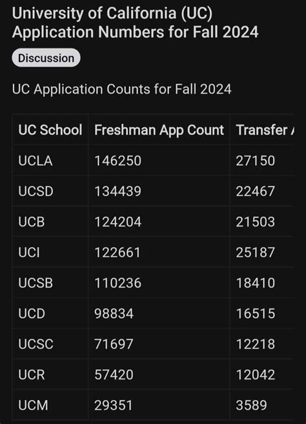
Task: Select the UCM row label
Action: 33,405
